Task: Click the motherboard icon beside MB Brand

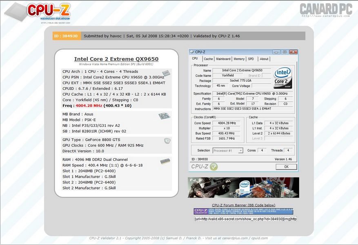Action: [x=165, y=116]
